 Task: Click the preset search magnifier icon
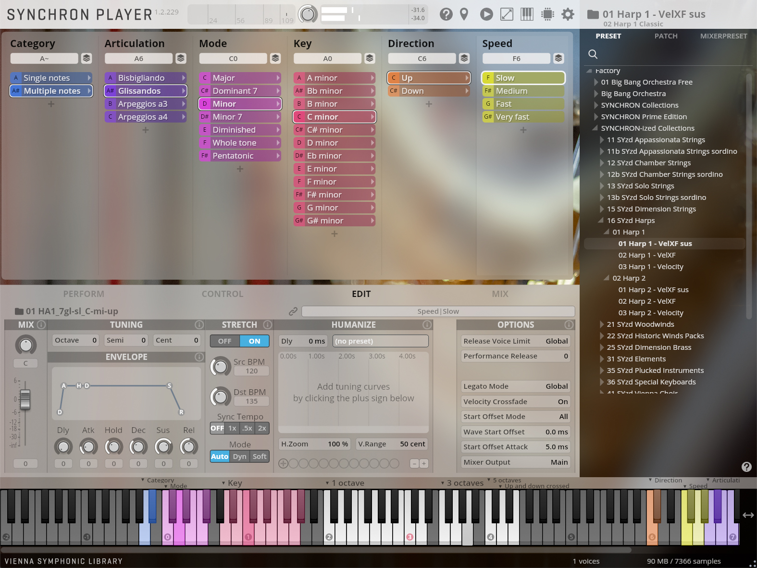593,54
